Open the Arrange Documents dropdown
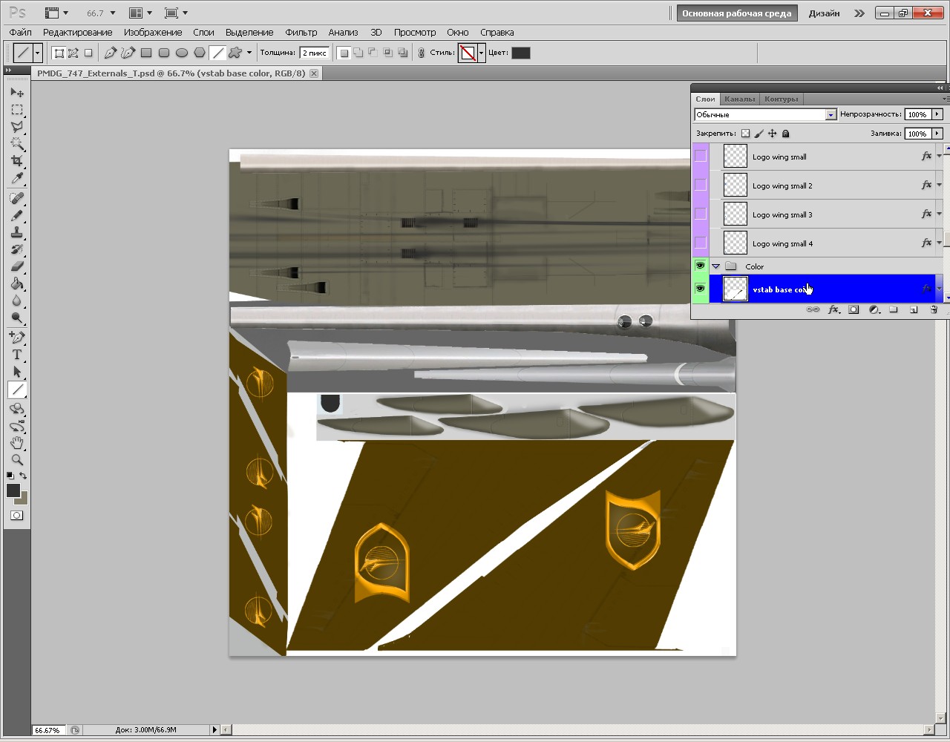 [x=140, y=13]
